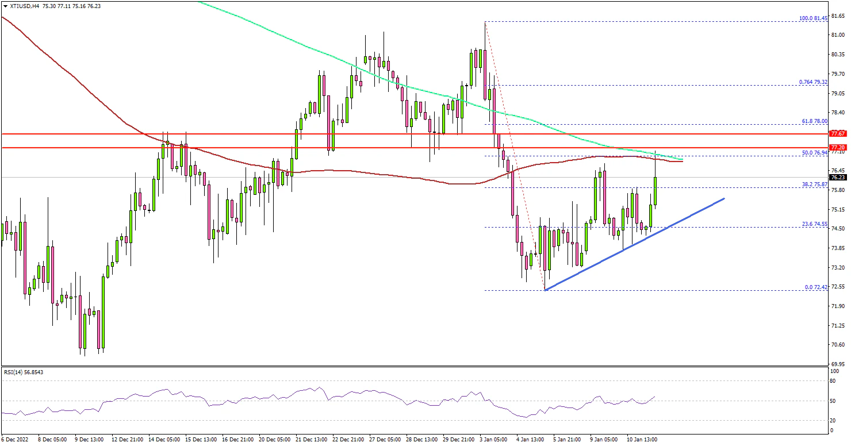Click the chart menu triangle beside XTIUSD
Viewport: 851px width, 446px height.
(x=5, y=4)
